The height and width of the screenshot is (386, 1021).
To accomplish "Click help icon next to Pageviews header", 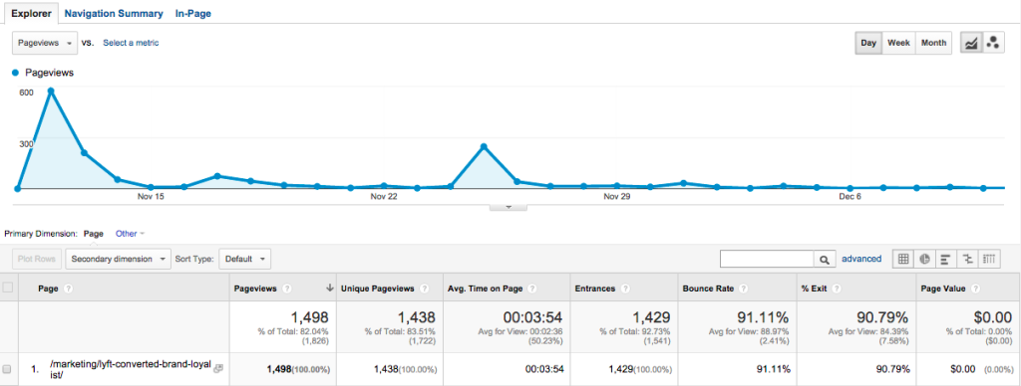I will click(287, 289).
